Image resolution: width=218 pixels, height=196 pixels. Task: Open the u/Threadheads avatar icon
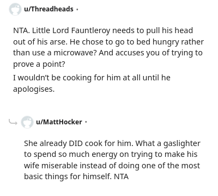pyautogui.click(x=15, y=9)
